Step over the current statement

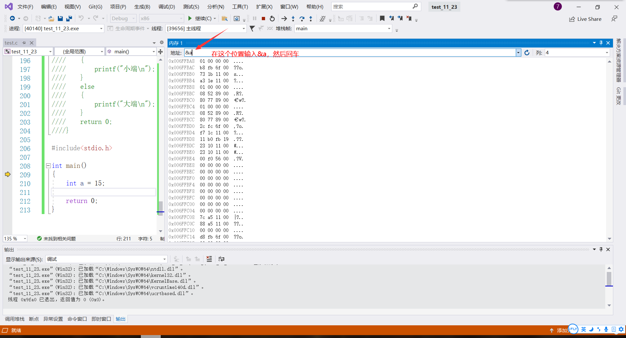click(x=302, y=19)
